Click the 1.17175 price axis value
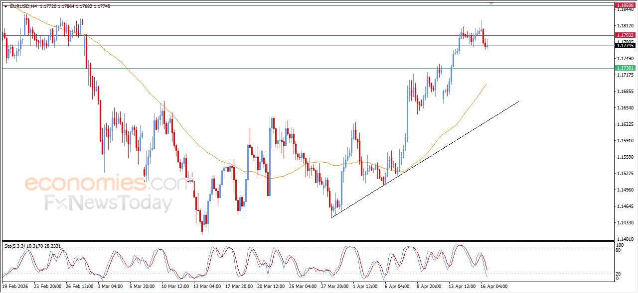 625,75
